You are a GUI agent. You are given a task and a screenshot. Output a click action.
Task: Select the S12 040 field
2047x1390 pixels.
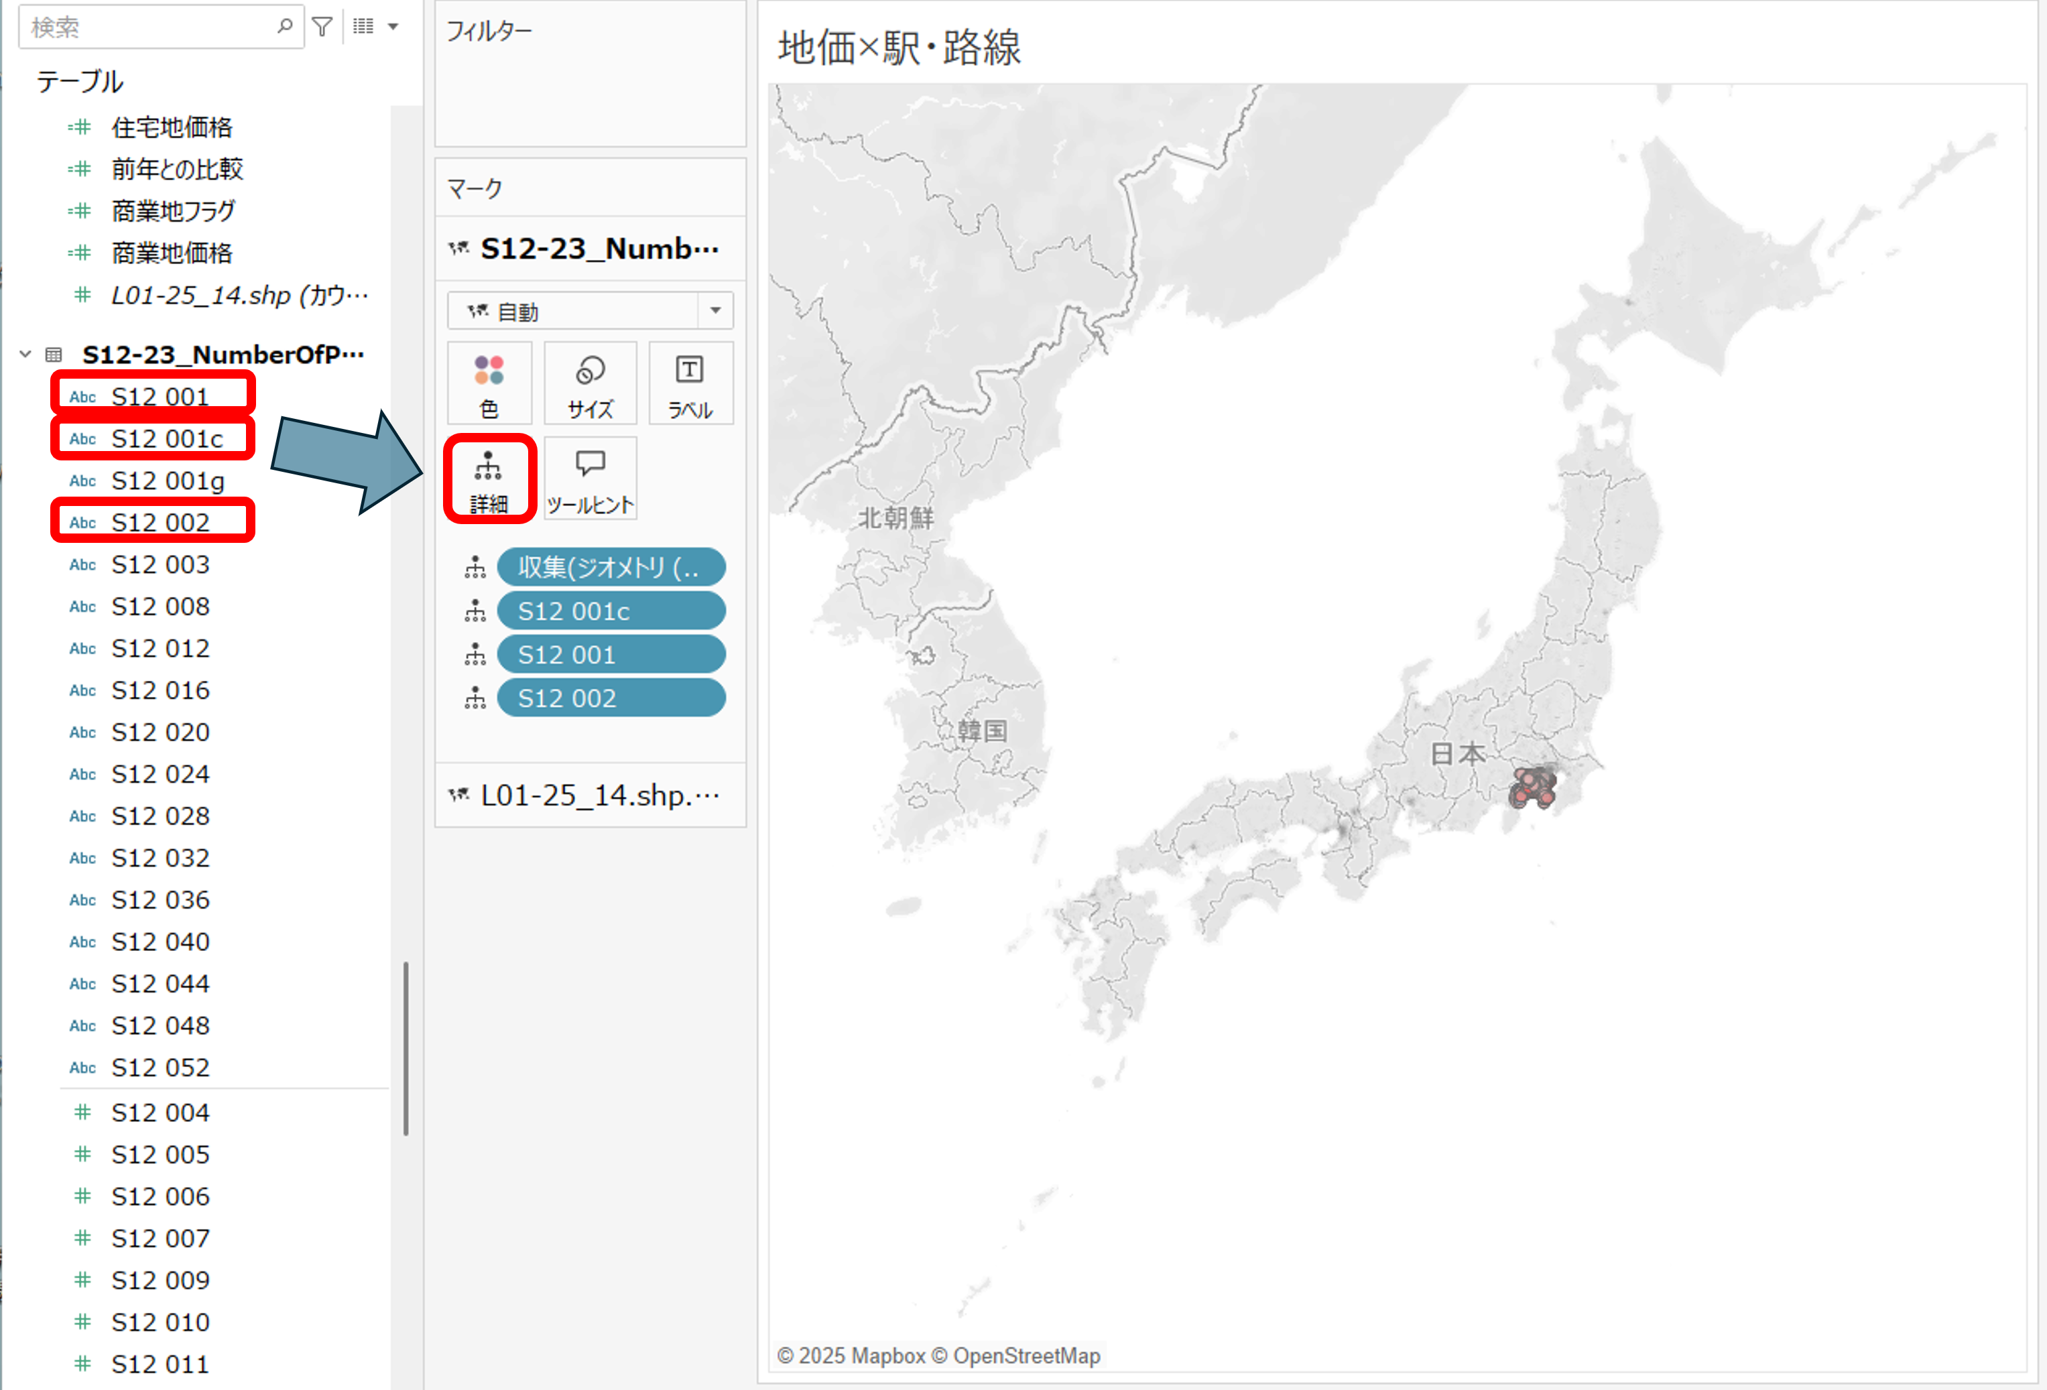pos(160,942)
